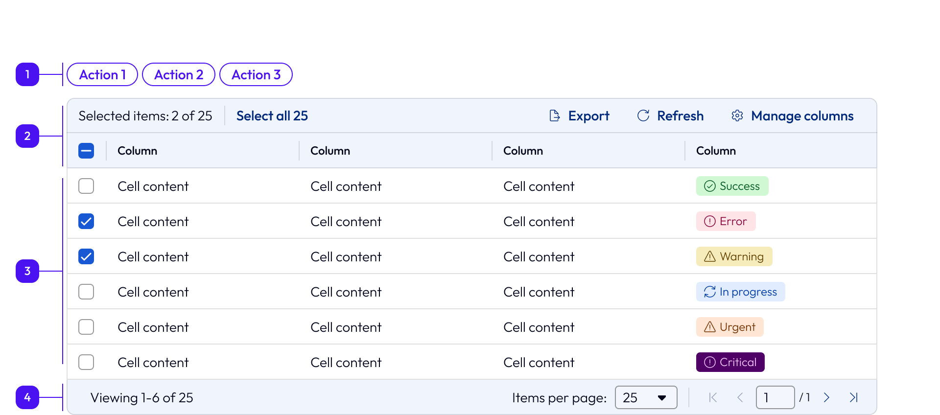Click the Refresh circular arrow icon
The height and width of the screenshot is (415, 940).
click(643, 115)
